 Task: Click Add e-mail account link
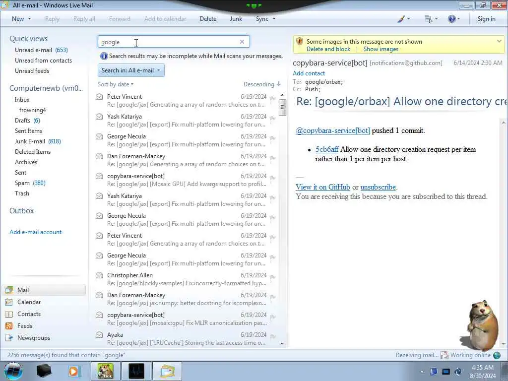point(35,232)
